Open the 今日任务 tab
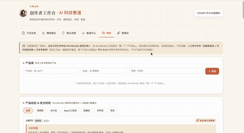Viewport: 244px width, 133px height. [29, 33]
